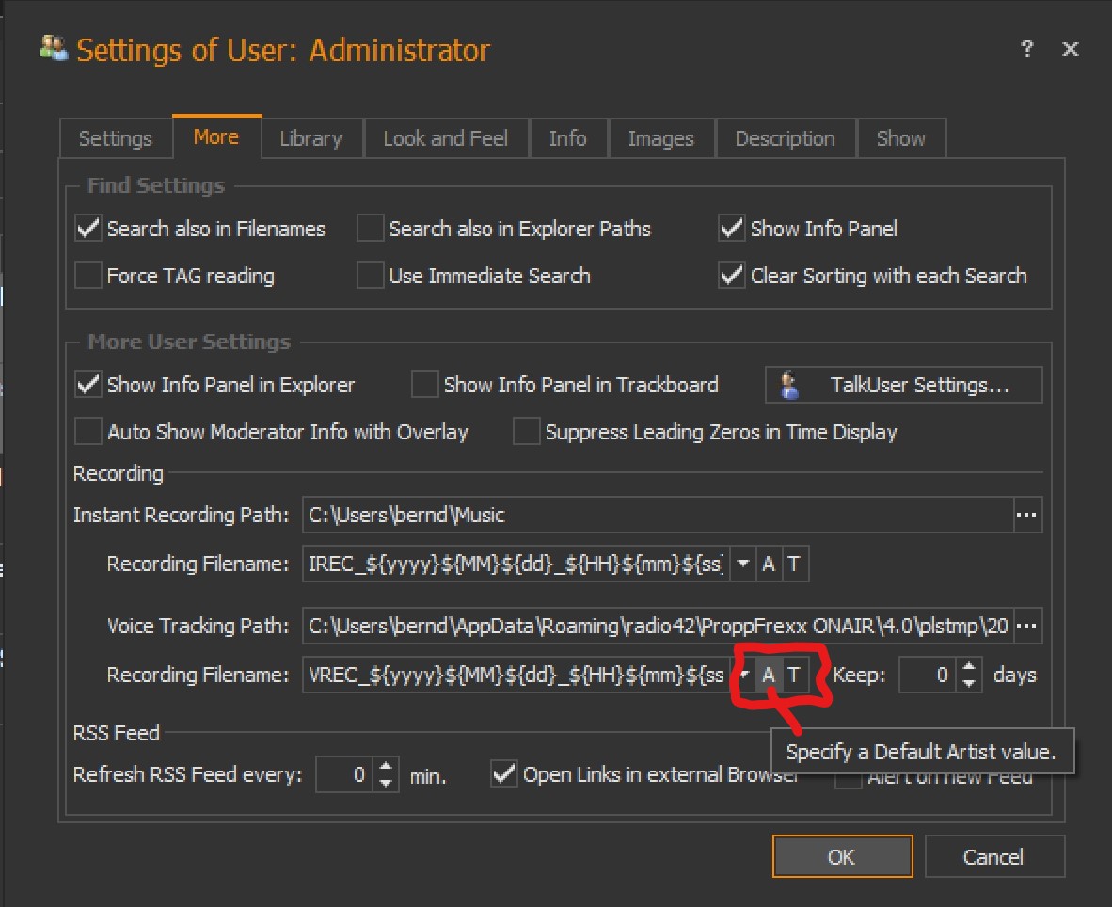Click Instant Recording Path browse ellipsis button
The image size is (1112, 907).
click(1027, 515)
